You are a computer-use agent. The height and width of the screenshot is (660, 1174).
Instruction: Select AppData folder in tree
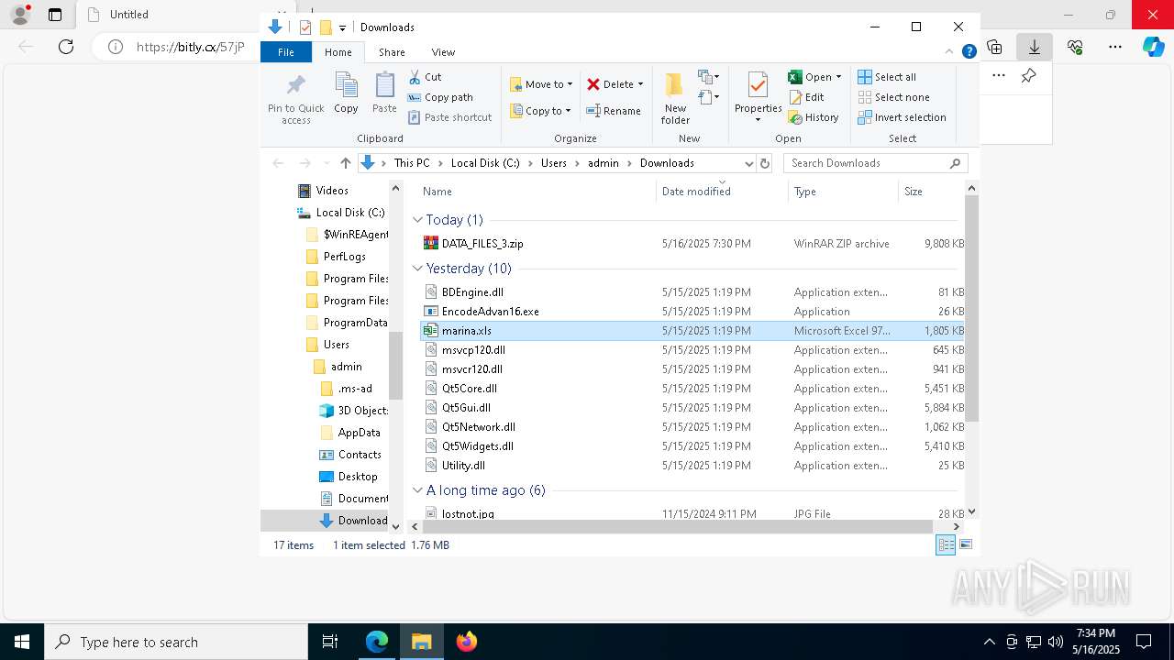[x=359, y=433]
